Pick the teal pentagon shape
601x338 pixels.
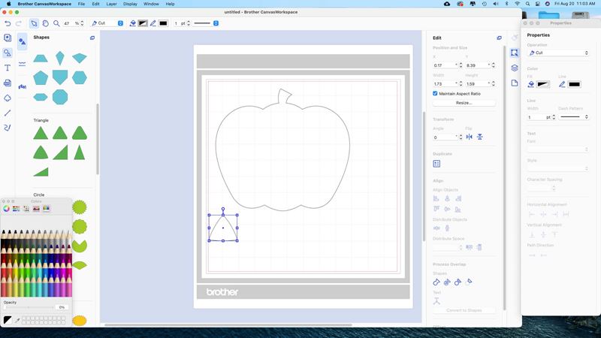41,77
